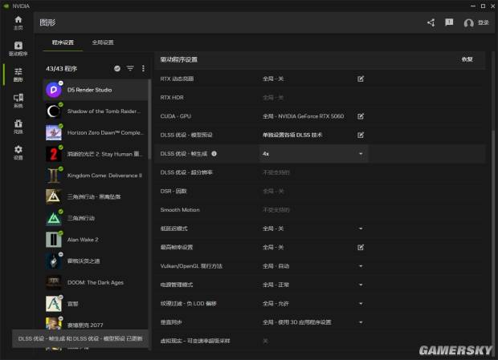This screenshot has width=498, height=360.
Task: Open the DLSS 帧生成 4x dropdown
Action: coord(313,154)
